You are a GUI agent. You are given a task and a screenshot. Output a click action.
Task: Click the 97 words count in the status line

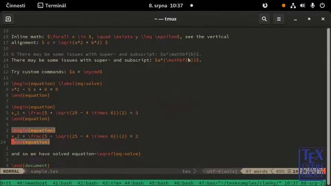click(x=257, y=171)
